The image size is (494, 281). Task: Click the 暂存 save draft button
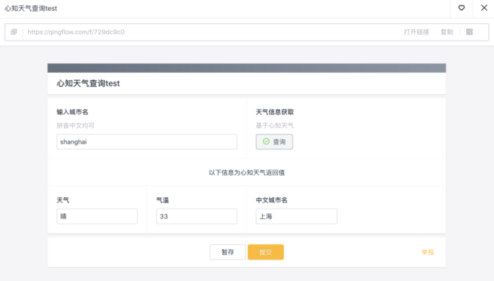[228, 252]
